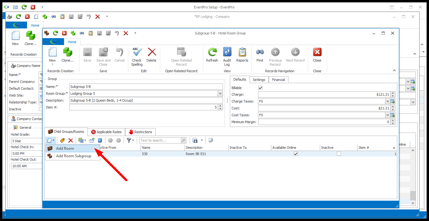The image size is (429, 221).
Task: Choose Add Room Subgroup menu entry
Action: coord(72,156)
